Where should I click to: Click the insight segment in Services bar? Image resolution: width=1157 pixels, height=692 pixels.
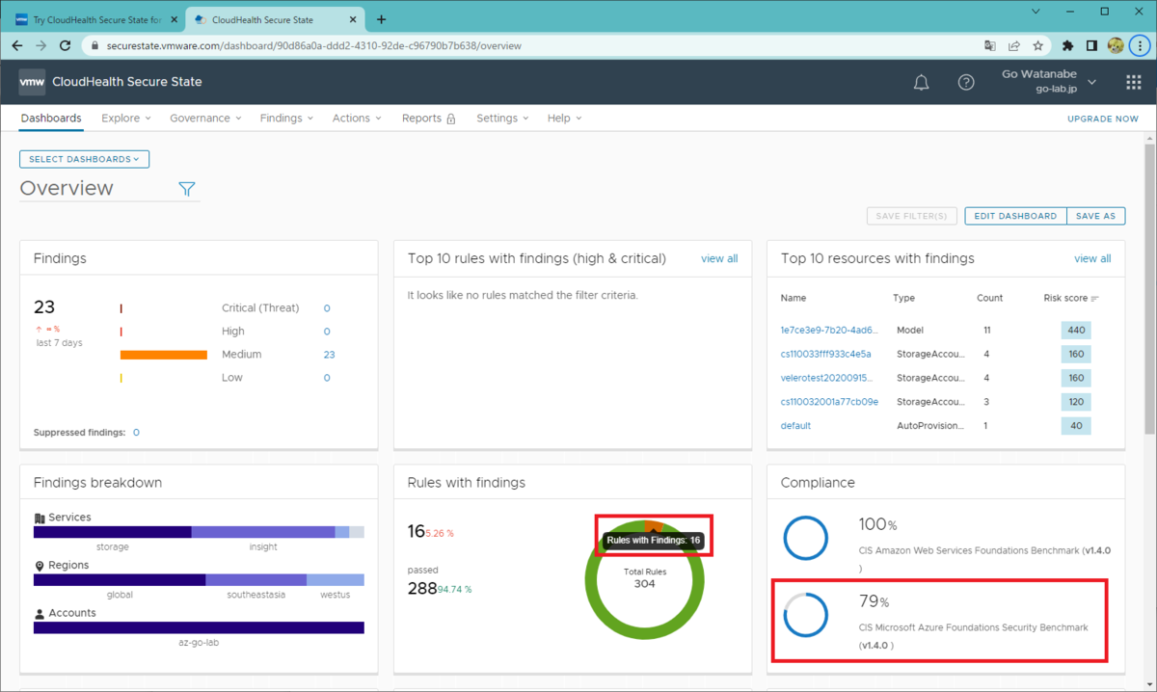[x=262, y=532]
